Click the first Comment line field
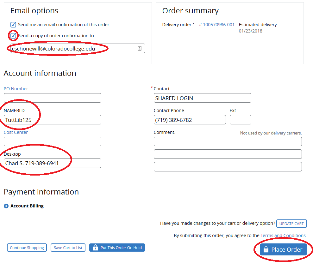This screenshot has width=313, height=263. point(228,141)
